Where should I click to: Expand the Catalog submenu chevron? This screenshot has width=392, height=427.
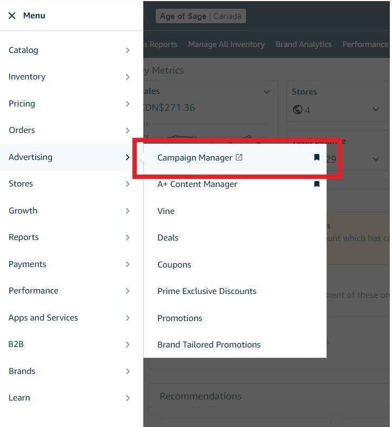[x=128, y=50]
